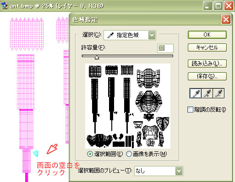Image resolution: width=235 pixels, height=182 pixels.
Task: Select the add-to-sample eyedropper plus tool
Action: pos(207,93)
